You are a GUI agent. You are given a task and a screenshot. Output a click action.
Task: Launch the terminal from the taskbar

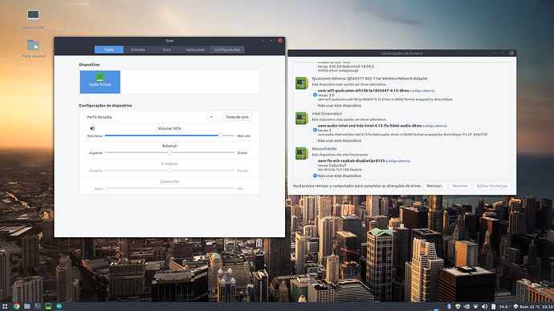38,306
